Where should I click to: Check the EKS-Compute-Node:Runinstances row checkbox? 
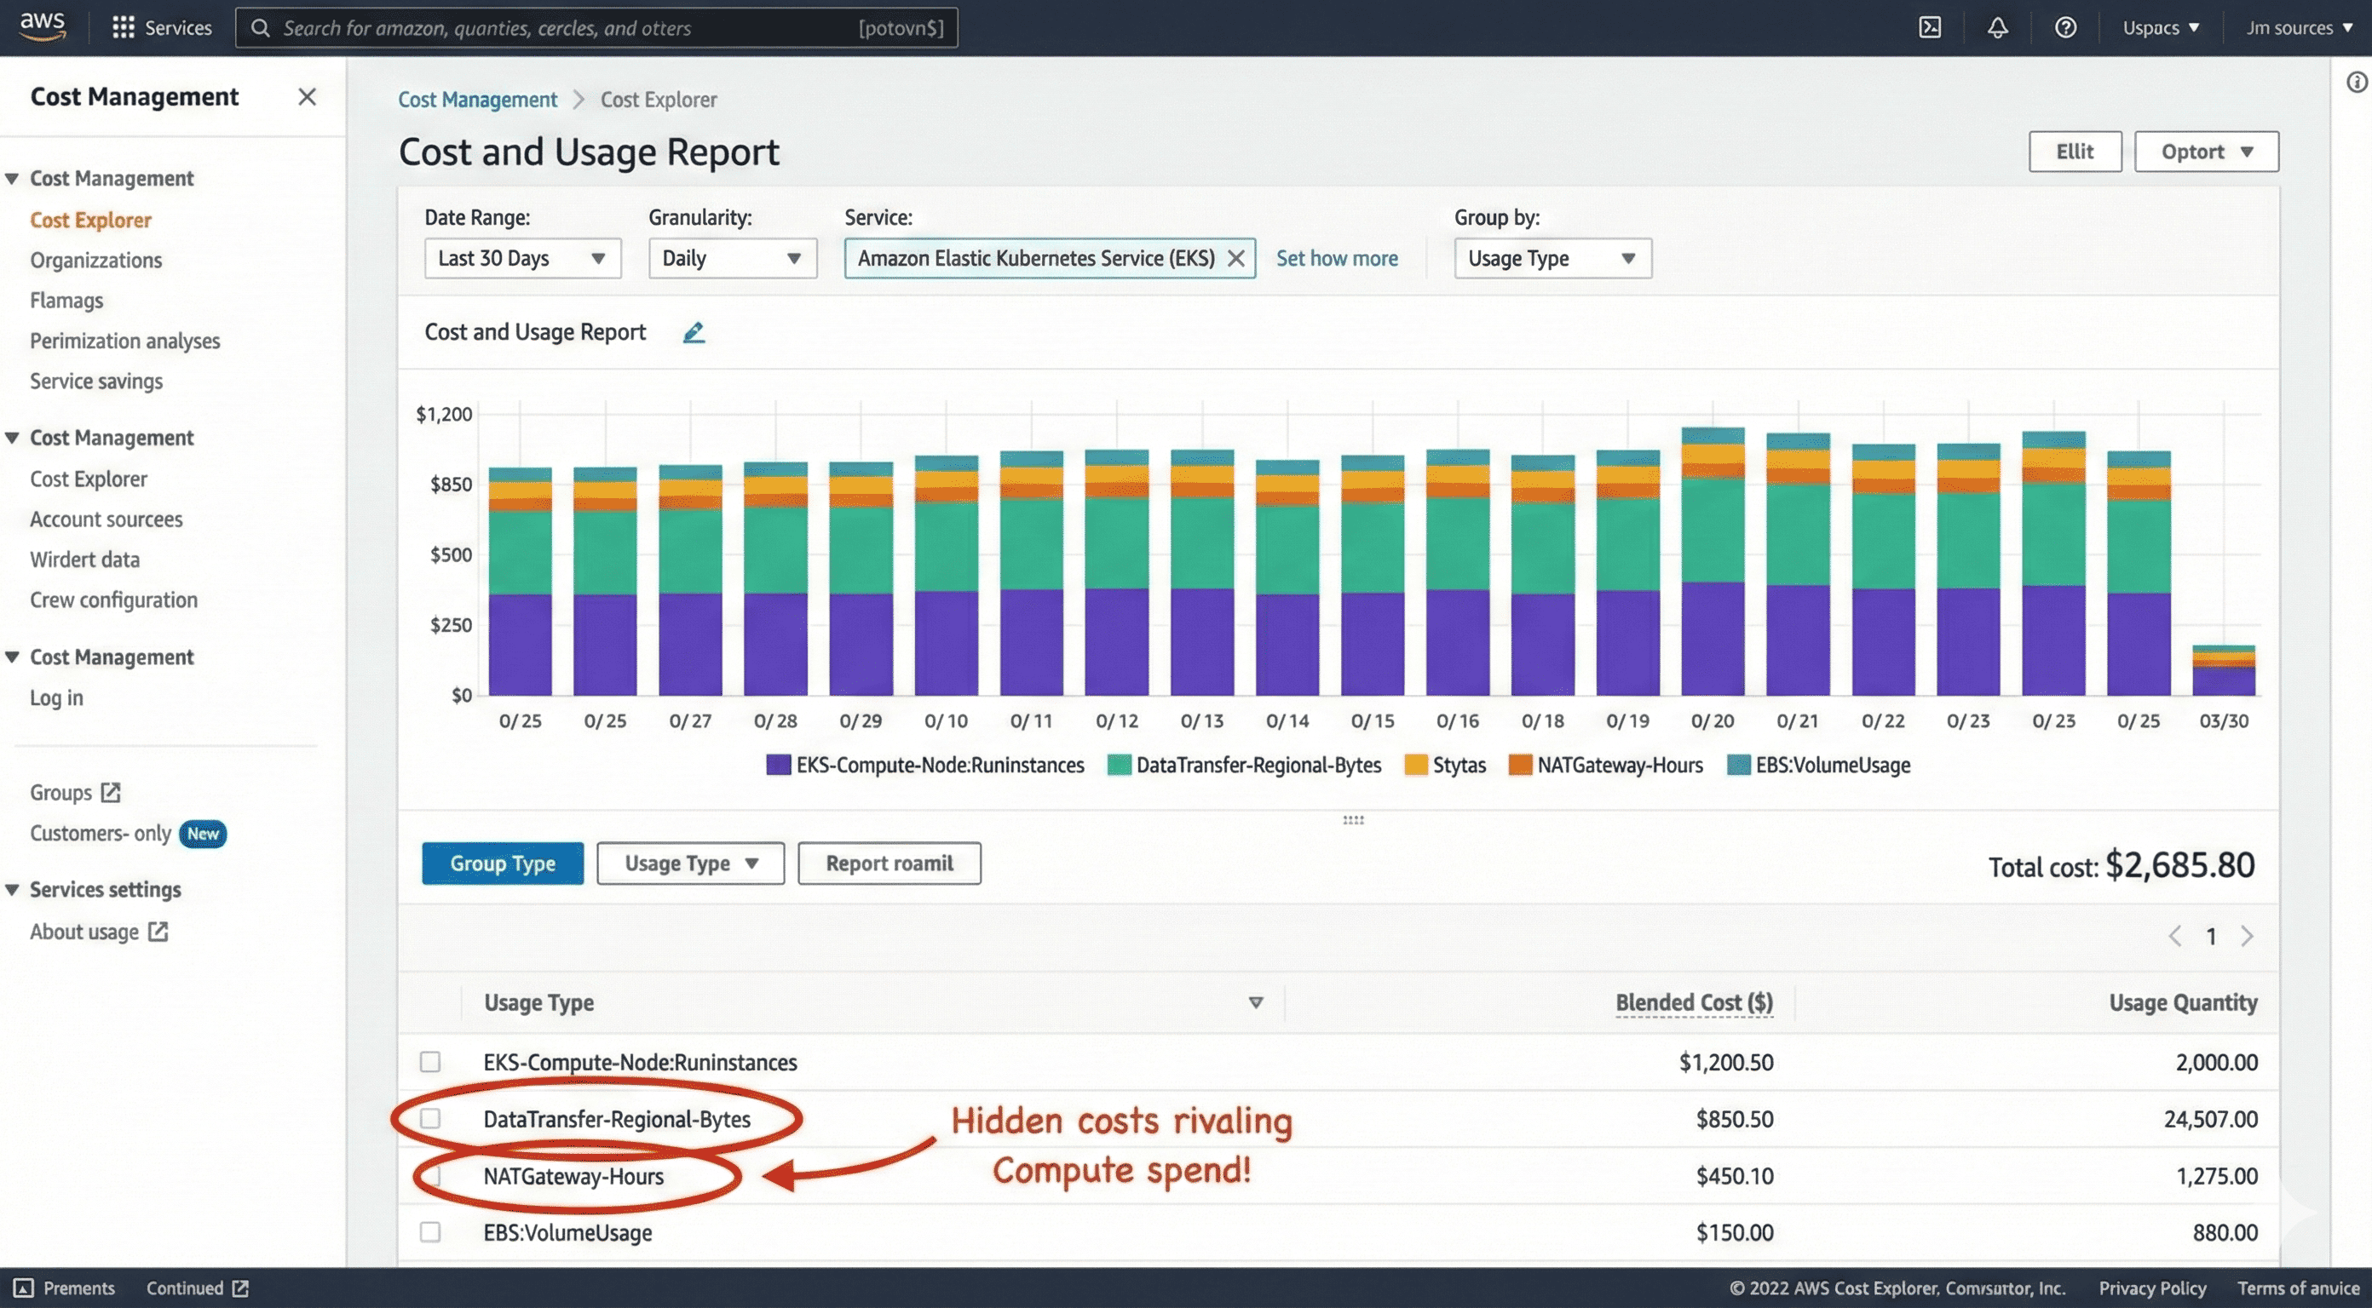[430, 1061]
